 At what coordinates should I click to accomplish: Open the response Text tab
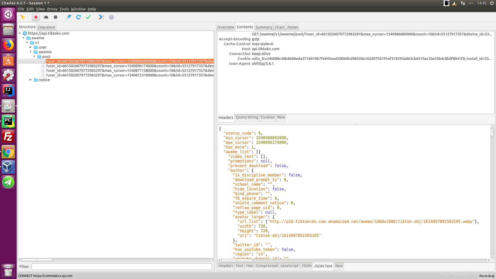[x=239, y=266]
